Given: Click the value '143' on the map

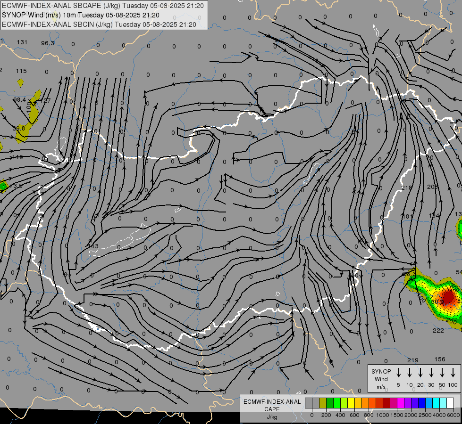Looking at the screenshot, I should pyautogui.click(x=93, y=246).
